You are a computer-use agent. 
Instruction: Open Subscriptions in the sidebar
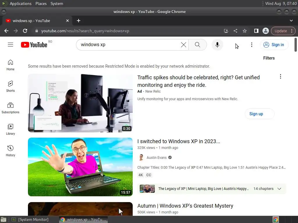click(x=10, y=108)
